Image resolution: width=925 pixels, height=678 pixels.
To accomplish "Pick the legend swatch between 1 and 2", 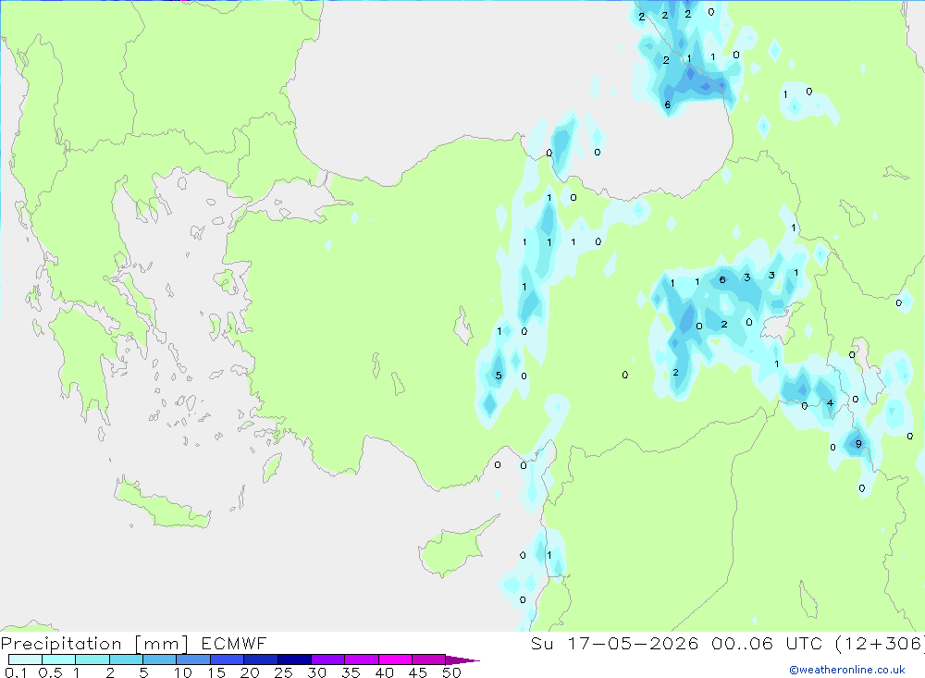I will pyautogui.click(x=92, y=660).
